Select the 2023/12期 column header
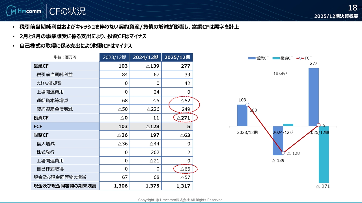The height and width of the screenshot is (203, 362). [115, 57]
